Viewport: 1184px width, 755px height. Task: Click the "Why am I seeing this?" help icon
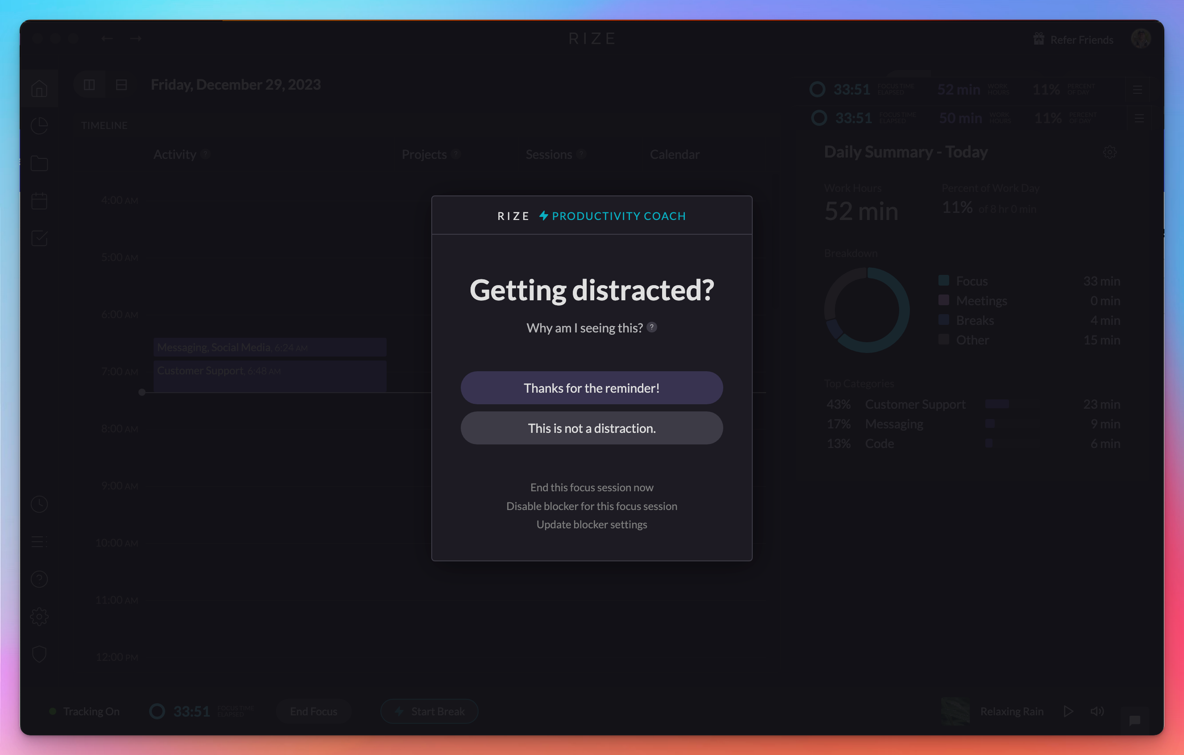point(651,327)
